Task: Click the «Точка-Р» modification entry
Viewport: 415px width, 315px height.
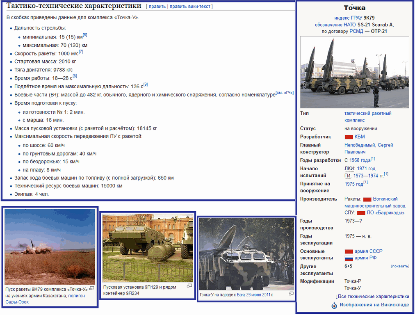Action: (x=353, y=281)
